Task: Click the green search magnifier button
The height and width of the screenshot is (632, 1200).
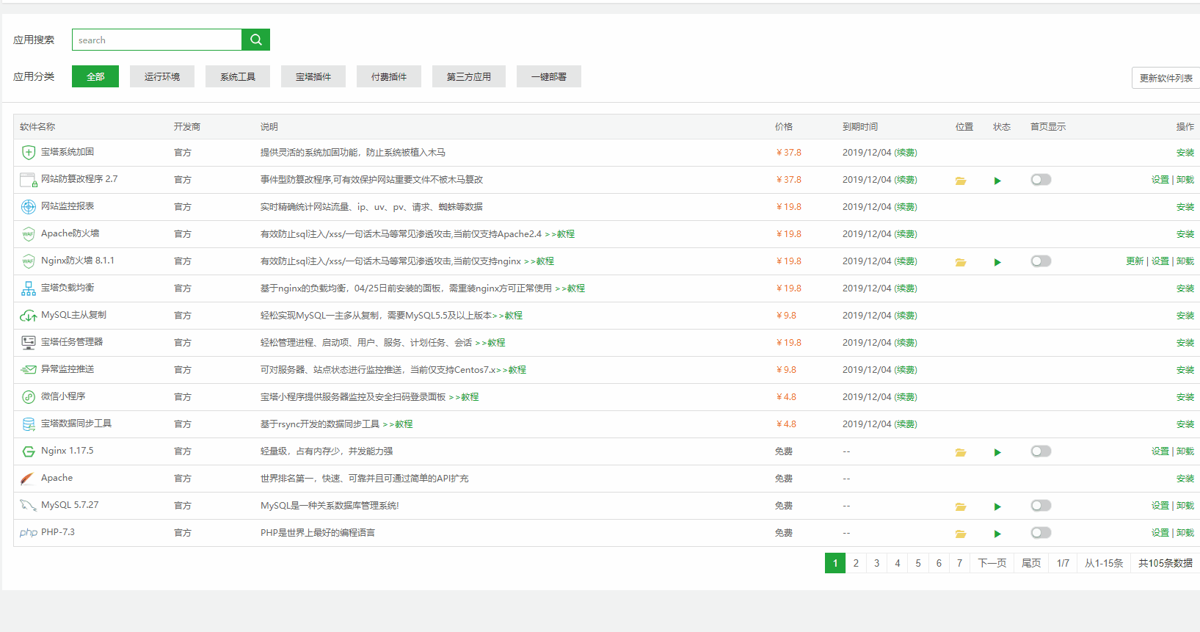Action: pos(255,40)
